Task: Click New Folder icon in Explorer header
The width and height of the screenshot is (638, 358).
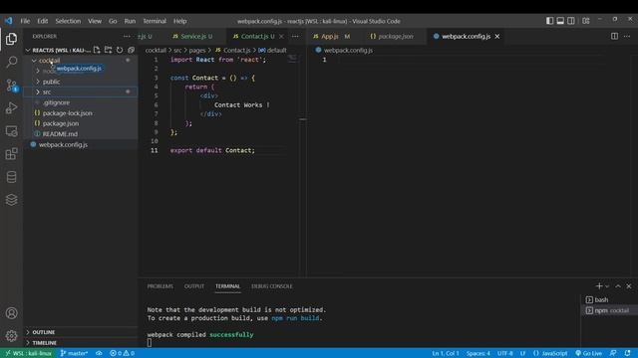Action: pos(109,50)
